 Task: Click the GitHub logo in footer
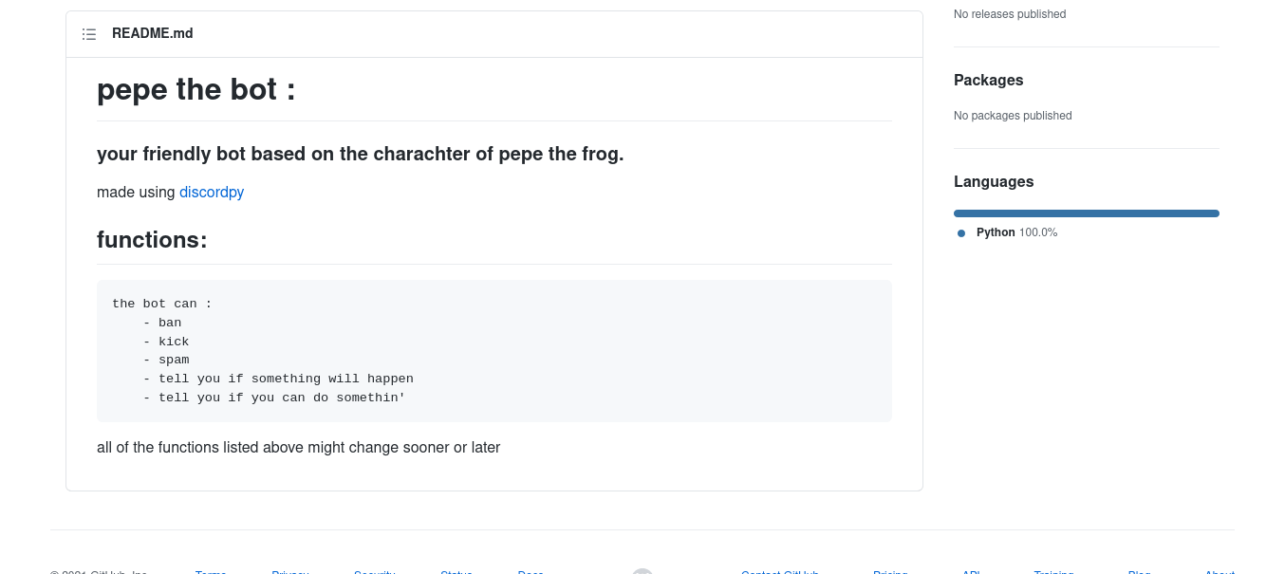[642, 571]
